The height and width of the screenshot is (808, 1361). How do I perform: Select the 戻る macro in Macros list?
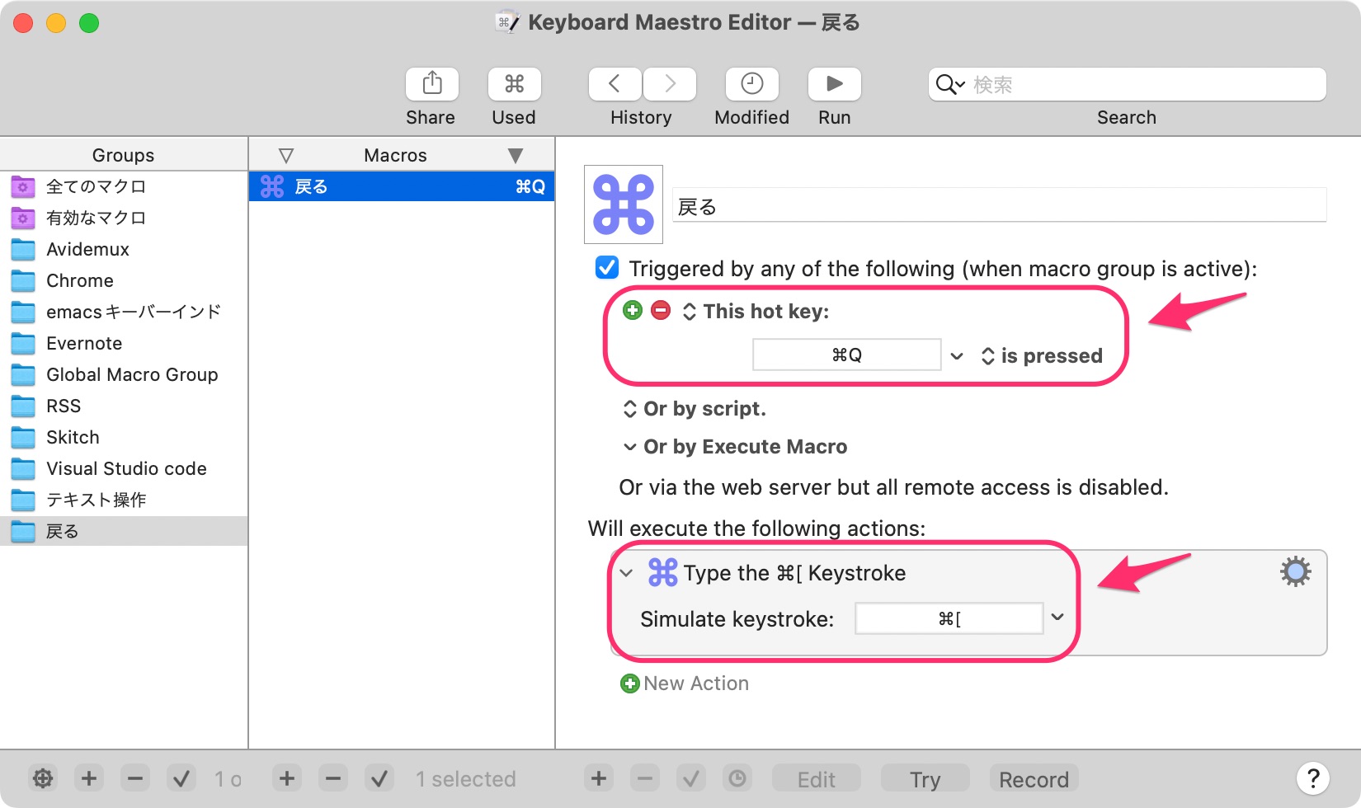(402, 186)
